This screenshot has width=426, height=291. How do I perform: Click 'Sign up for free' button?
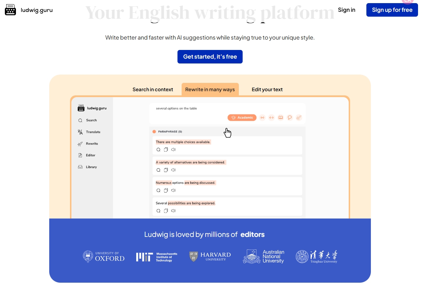tap(392, 10)
